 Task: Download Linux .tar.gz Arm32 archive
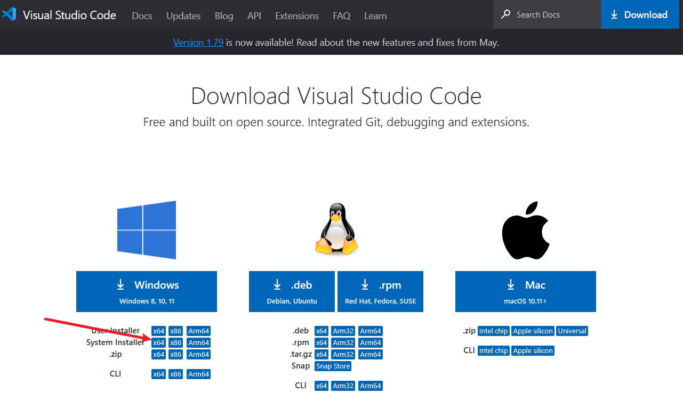pyautogui.click(x=343, y=354)
